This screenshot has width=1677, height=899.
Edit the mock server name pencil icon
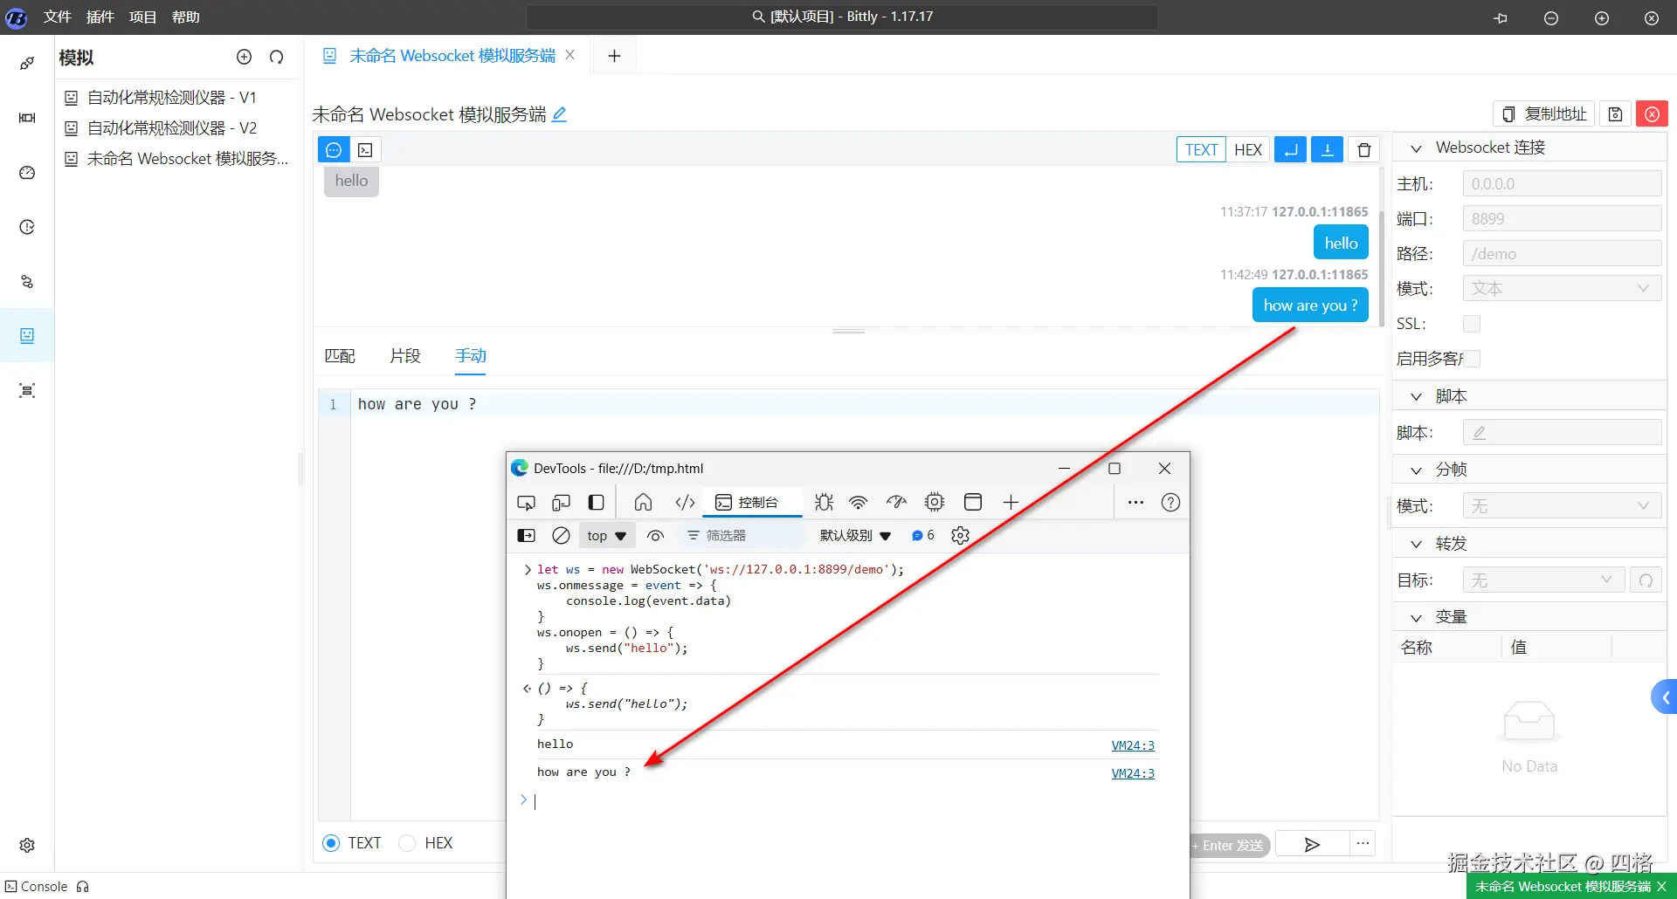[559, 114]
